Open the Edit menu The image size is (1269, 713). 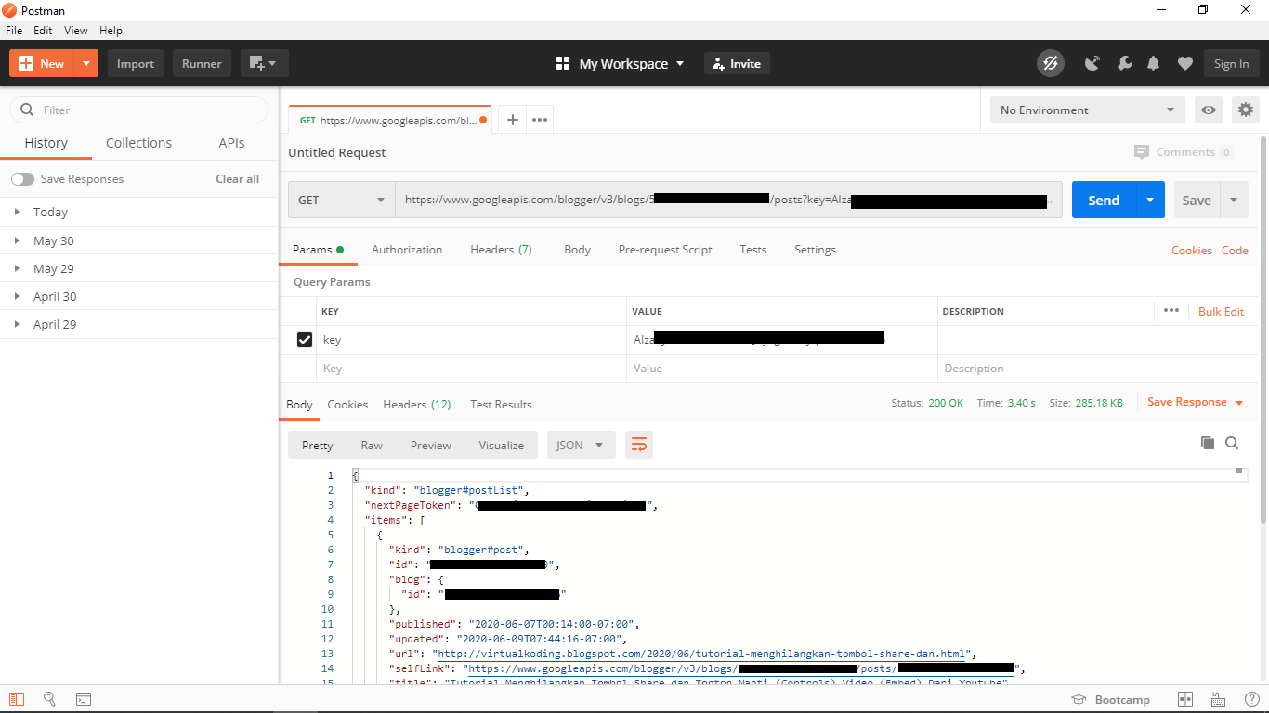(43, 31)
